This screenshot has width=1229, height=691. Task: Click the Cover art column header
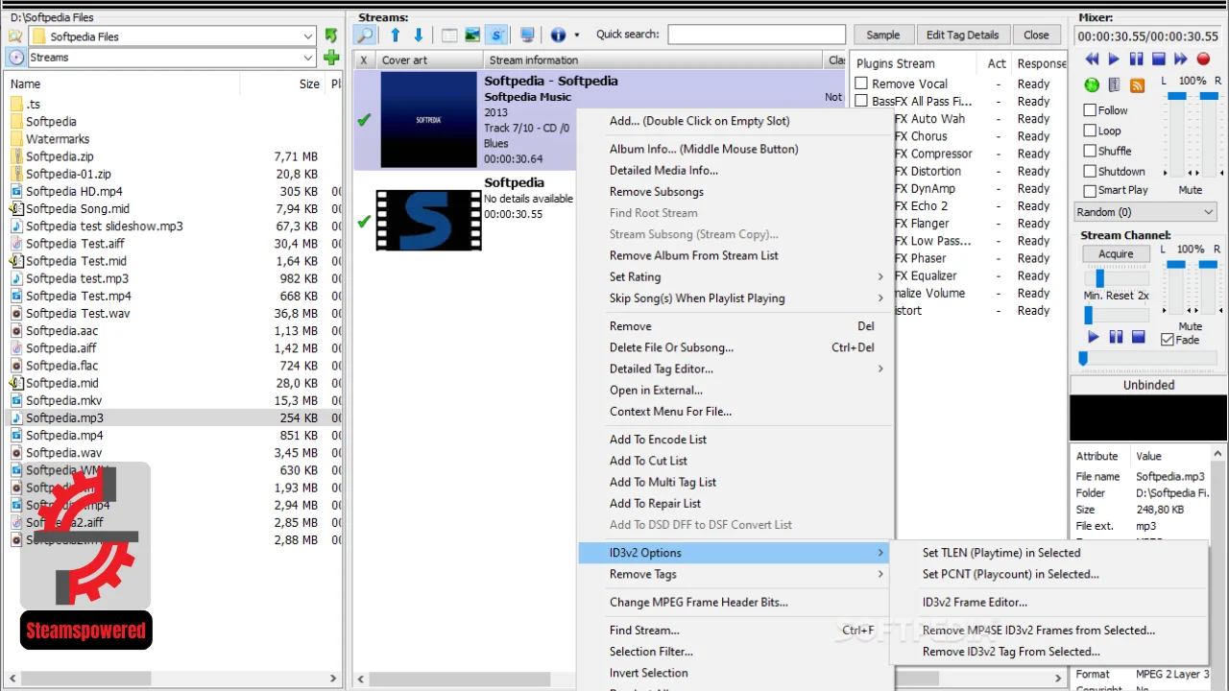428,60
